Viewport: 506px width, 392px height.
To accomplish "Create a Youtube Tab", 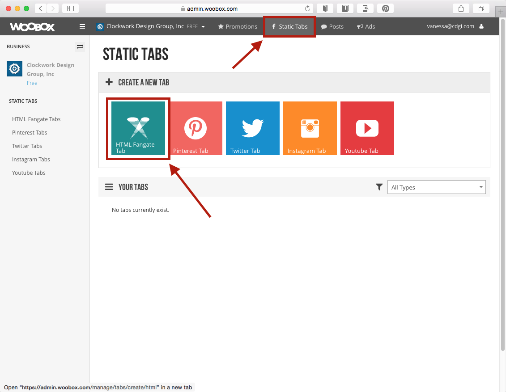I will [367, 128].
